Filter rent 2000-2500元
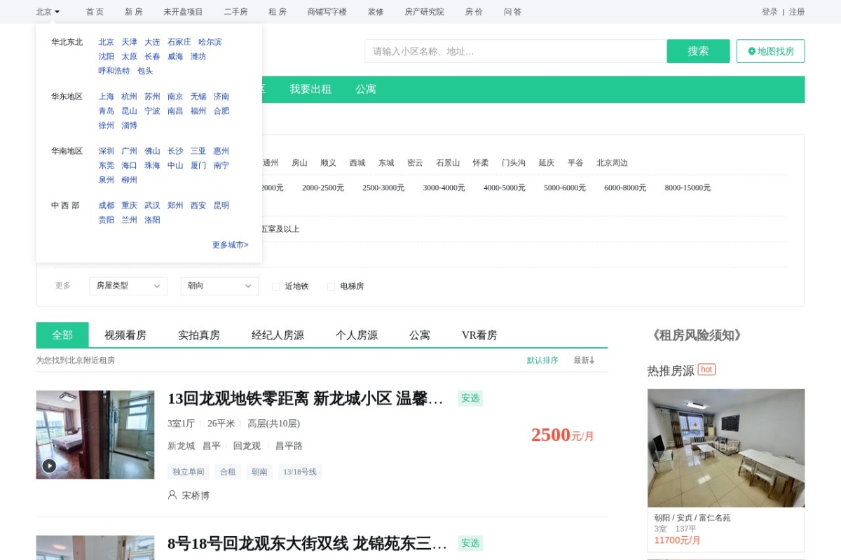 [323, 188]
